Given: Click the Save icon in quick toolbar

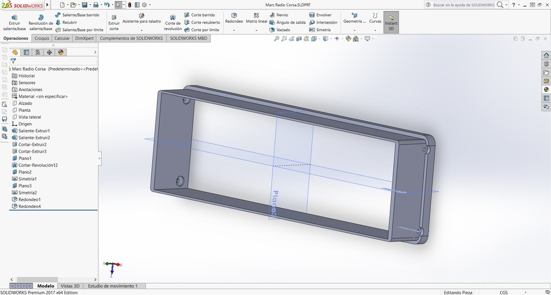Looking at the screenshot, I should click(x=84, y=5).
